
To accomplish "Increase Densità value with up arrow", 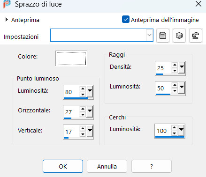I will [x=175, y=65].
